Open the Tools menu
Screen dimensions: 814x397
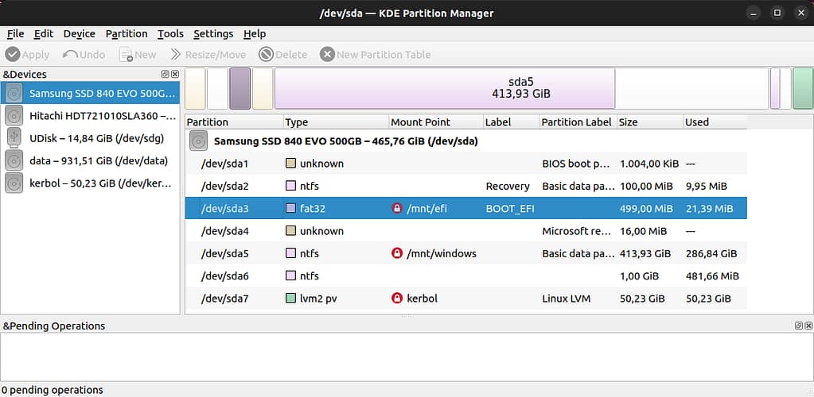pos(170,33)
